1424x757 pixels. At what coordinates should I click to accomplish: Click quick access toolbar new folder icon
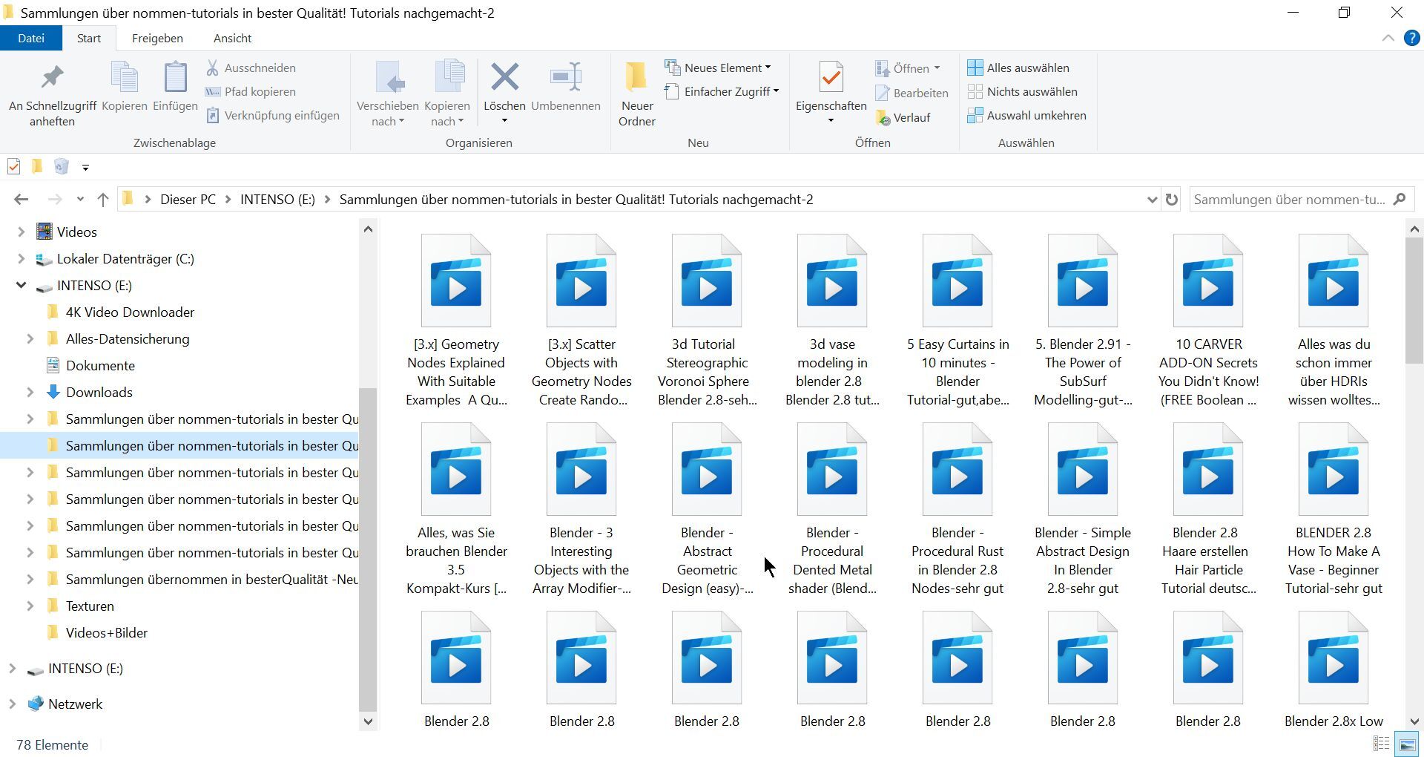click(37, 167)
